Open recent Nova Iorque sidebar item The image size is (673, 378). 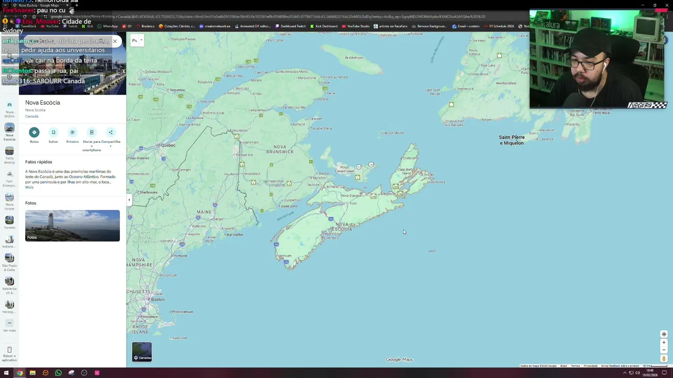tap(9, 201)
